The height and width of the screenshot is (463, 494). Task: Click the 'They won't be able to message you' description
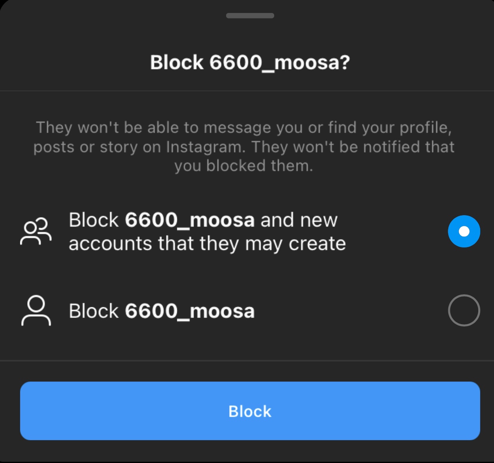[244, 147]
